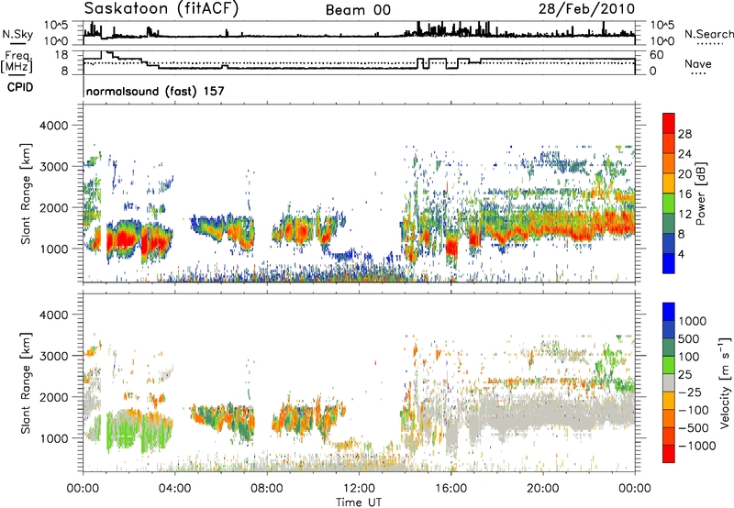Select the 04:00 time axis label
The height and width of the screenshot is (508, 734).
[x=174, y=489]
